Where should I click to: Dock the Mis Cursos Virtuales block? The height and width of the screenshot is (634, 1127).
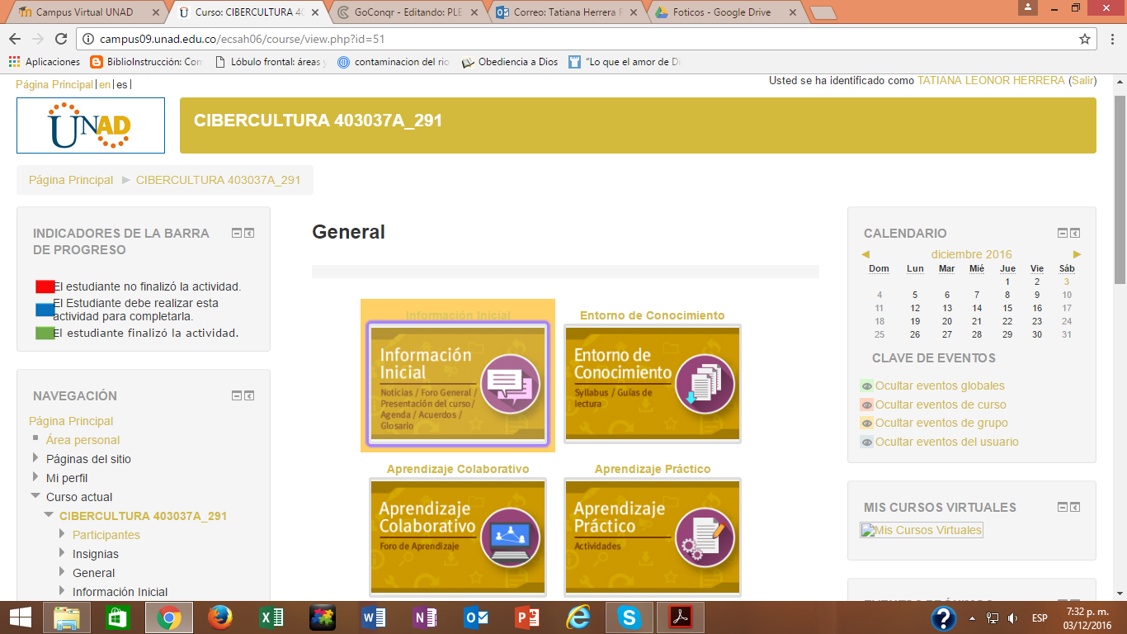[x=1075, y=508]
